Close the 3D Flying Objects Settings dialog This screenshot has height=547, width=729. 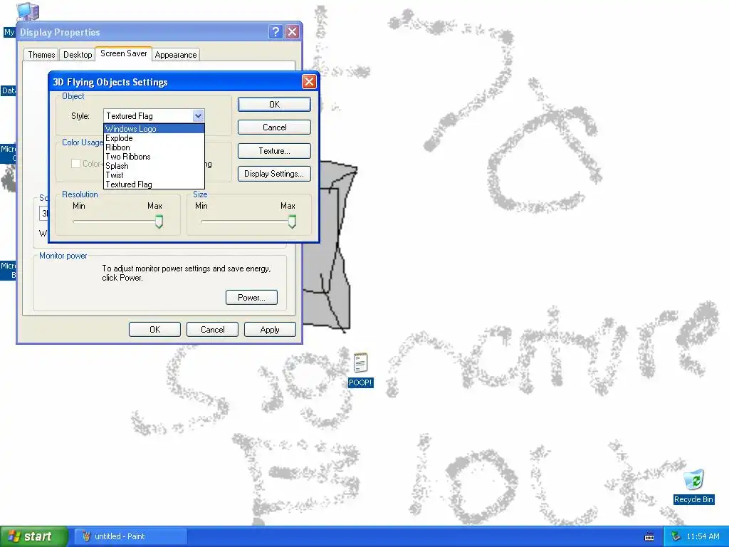coord(309,82)
